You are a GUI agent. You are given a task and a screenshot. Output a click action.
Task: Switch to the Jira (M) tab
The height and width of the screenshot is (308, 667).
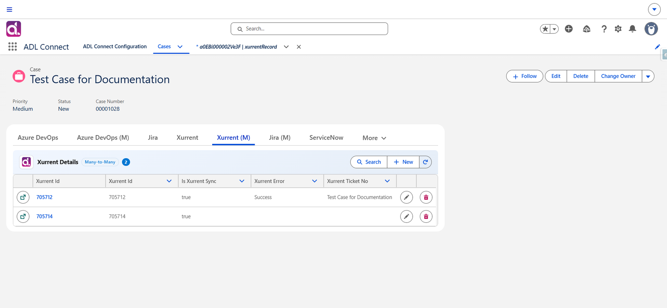280,138
